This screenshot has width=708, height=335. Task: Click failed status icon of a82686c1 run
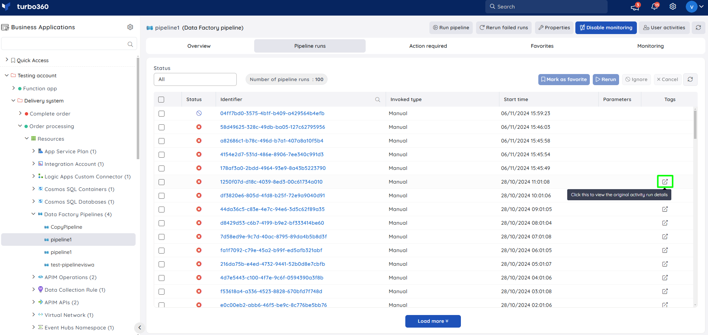coord(199,141)
